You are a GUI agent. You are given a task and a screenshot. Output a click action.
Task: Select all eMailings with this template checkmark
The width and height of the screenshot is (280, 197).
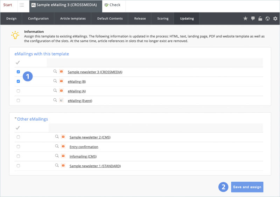(17, 63)
